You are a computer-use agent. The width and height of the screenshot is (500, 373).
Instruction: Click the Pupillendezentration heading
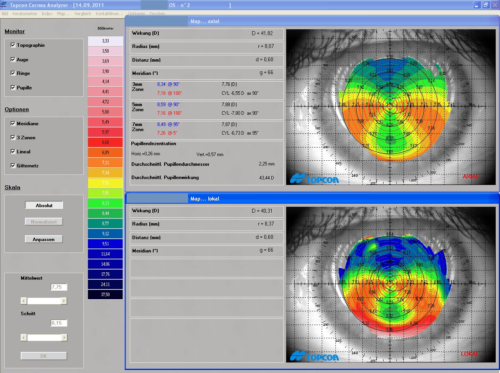154,144
